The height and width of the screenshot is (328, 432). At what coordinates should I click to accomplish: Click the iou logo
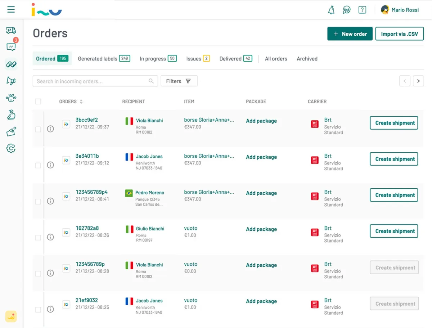[x=47, y=10]
